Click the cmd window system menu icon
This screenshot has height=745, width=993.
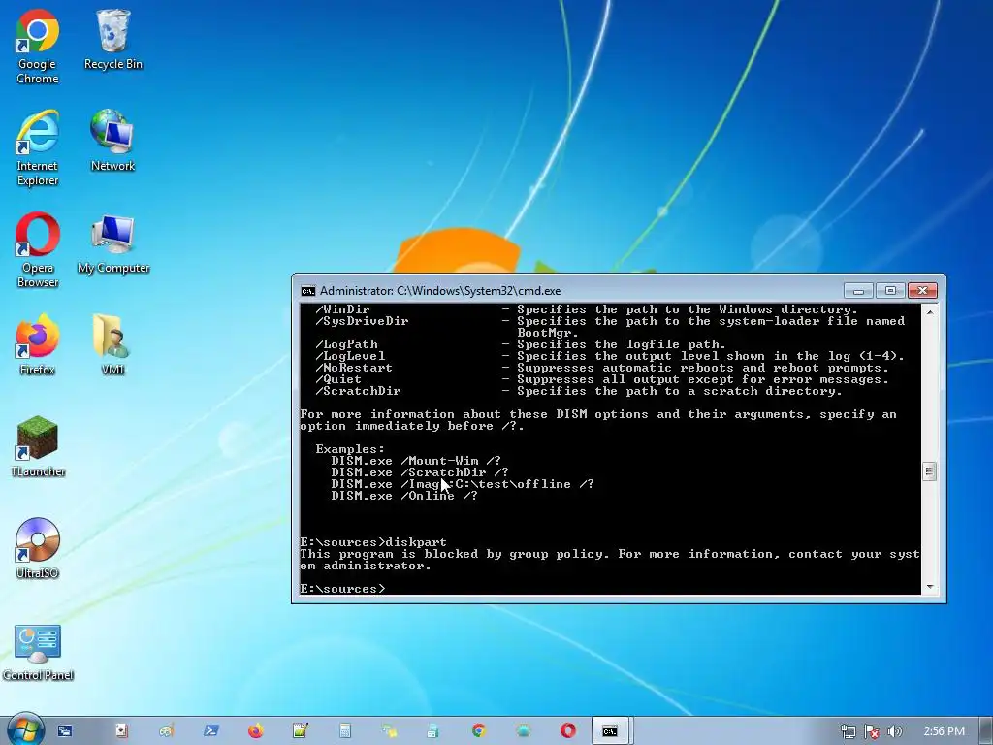308,291
